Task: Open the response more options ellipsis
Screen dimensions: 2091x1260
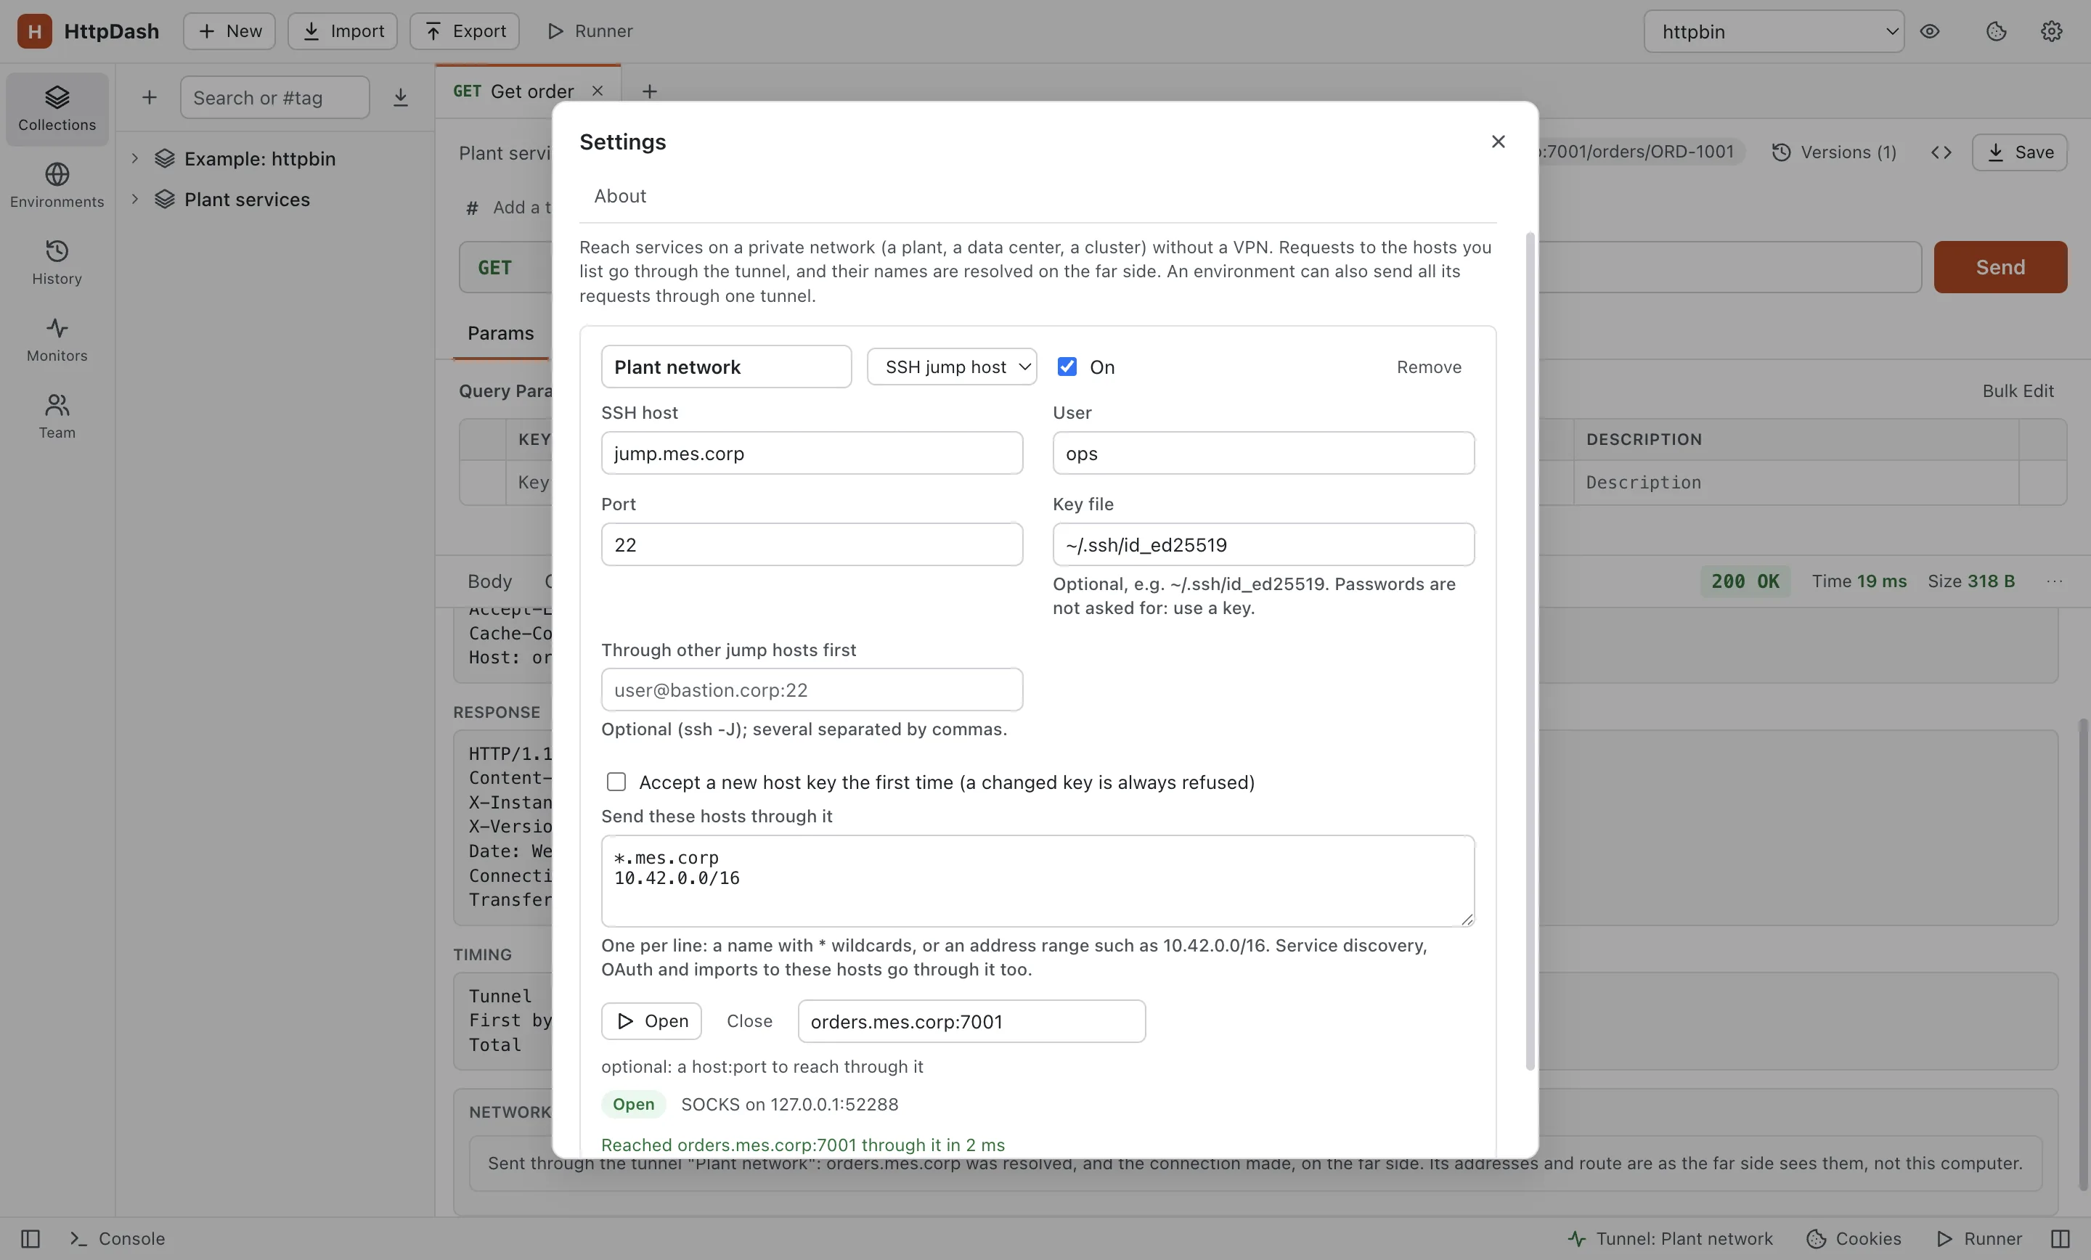Action: [2054, 581]
